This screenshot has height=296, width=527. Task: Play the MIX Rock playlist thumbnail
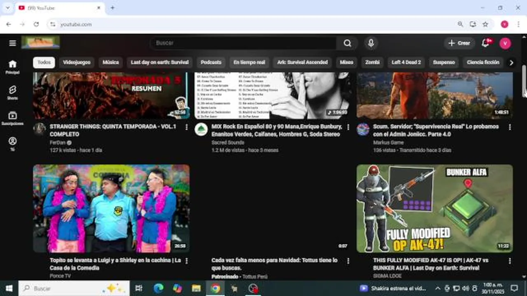click(x=273, y=96)
